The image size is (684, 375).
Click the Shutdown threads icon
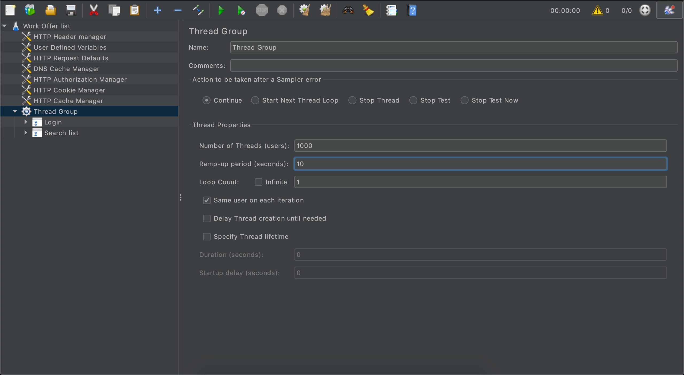pos(282,10)
